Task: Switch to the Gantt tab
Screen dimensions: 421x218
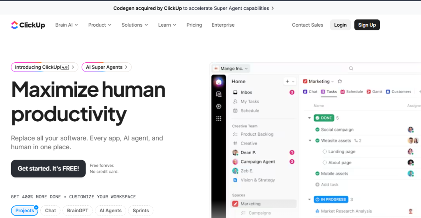Action: (x=375, y=92)
